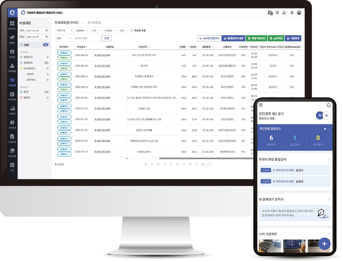Open test record link R-101-01-644
Image resolution: width=342 pixels, height=261 pixels.
[102, 55]
